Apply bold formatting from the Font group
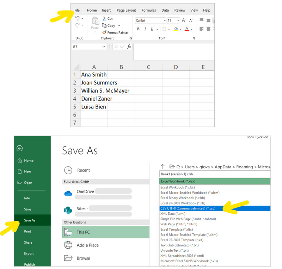Viewport: 282px width, 269px height. click(x=138, y=29)
